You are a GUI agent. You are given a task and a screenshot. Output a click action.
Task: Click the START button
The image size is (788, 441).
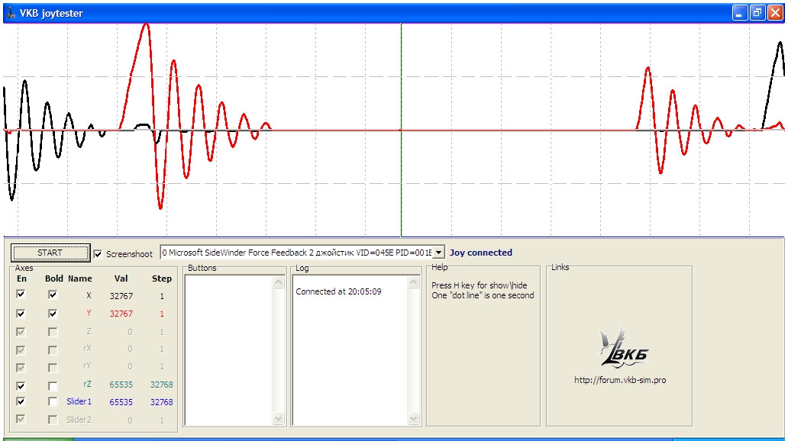[50, 253]
